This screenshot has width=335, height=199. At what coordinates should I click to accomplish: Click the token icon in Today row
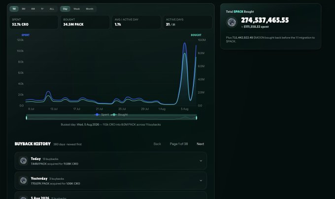tap(23, 161)
